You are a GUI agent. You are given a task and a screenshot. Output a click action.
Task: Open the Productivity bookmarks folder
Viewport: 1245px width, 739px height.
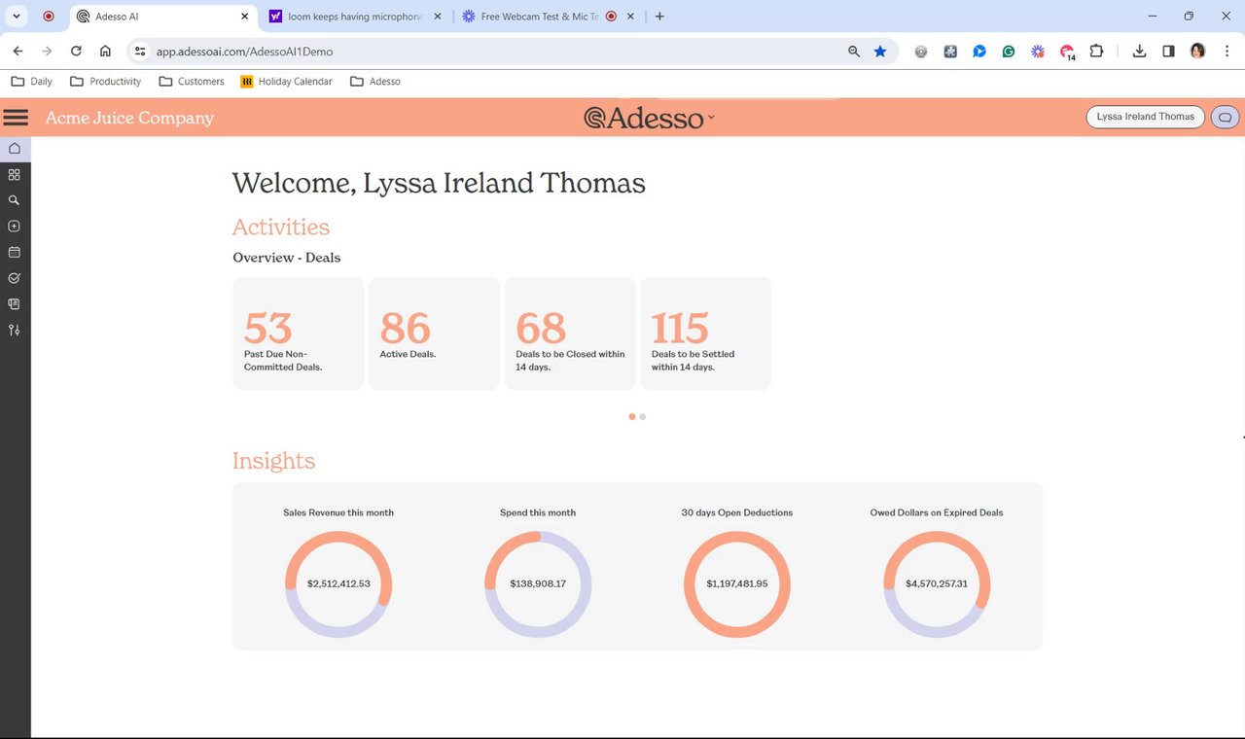click(x=105, y=82)
